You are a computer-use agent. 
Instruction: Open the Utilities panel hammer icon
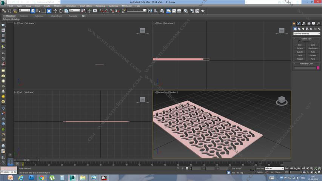(318, 24)
